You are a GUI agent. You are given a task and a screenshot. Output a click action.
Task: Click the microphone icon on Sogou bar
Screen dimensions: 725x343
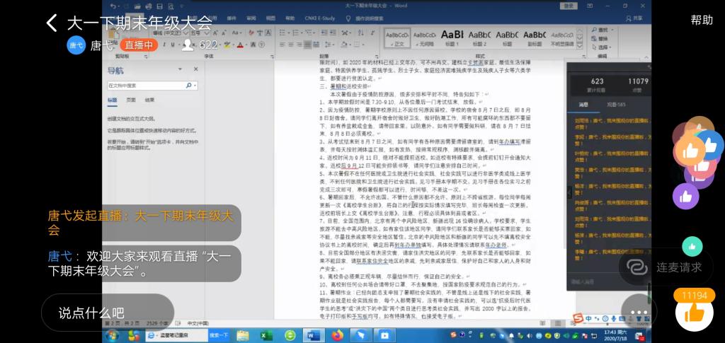[614, 318]
